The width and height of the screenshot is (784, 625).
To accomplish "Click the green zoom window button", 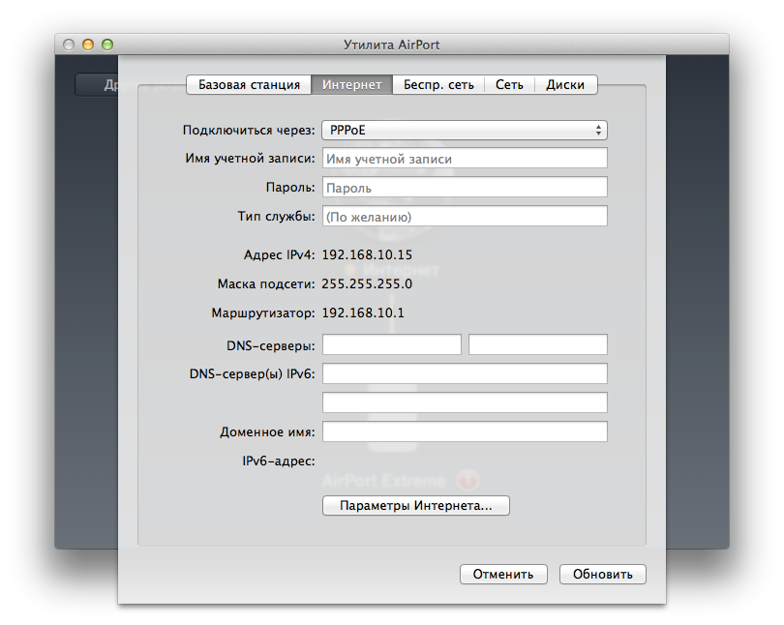I will 107,45.
